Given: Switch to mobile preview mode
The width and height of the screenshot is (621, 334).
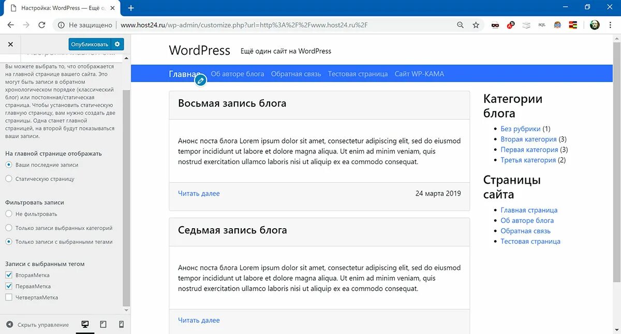Looking at the screenshot, I should click(122, 324).
